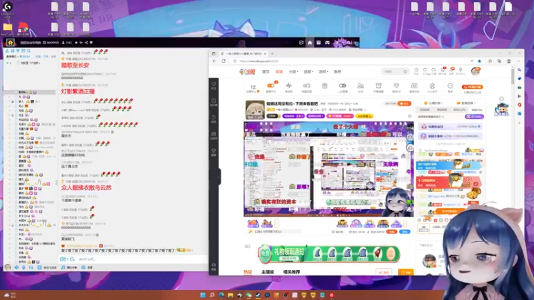The width and height of the screenshot is (534, 300).
Task: Click the search magnifier above the YY user list
Action: pyautogui.click(x=29, y=51)
